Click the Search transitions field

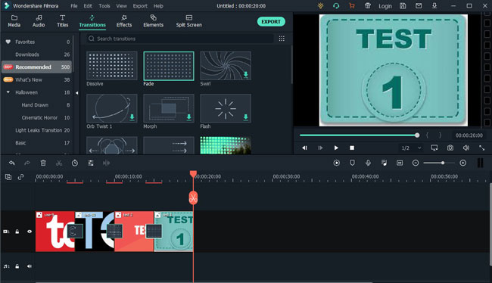(x=180, y=39)
